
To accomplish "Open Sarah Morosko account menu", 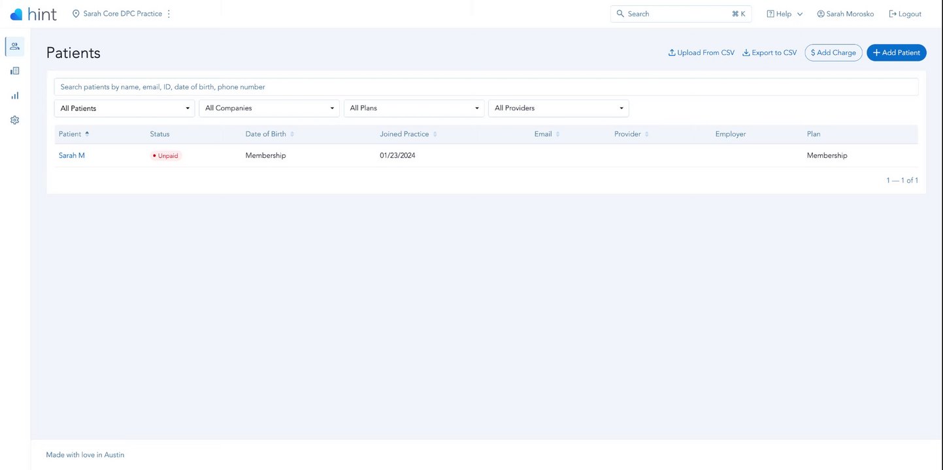I will (845, 14).
